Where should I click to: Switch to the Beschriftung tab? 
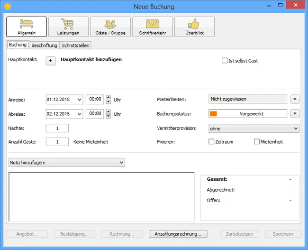click(x=45, y=46)
